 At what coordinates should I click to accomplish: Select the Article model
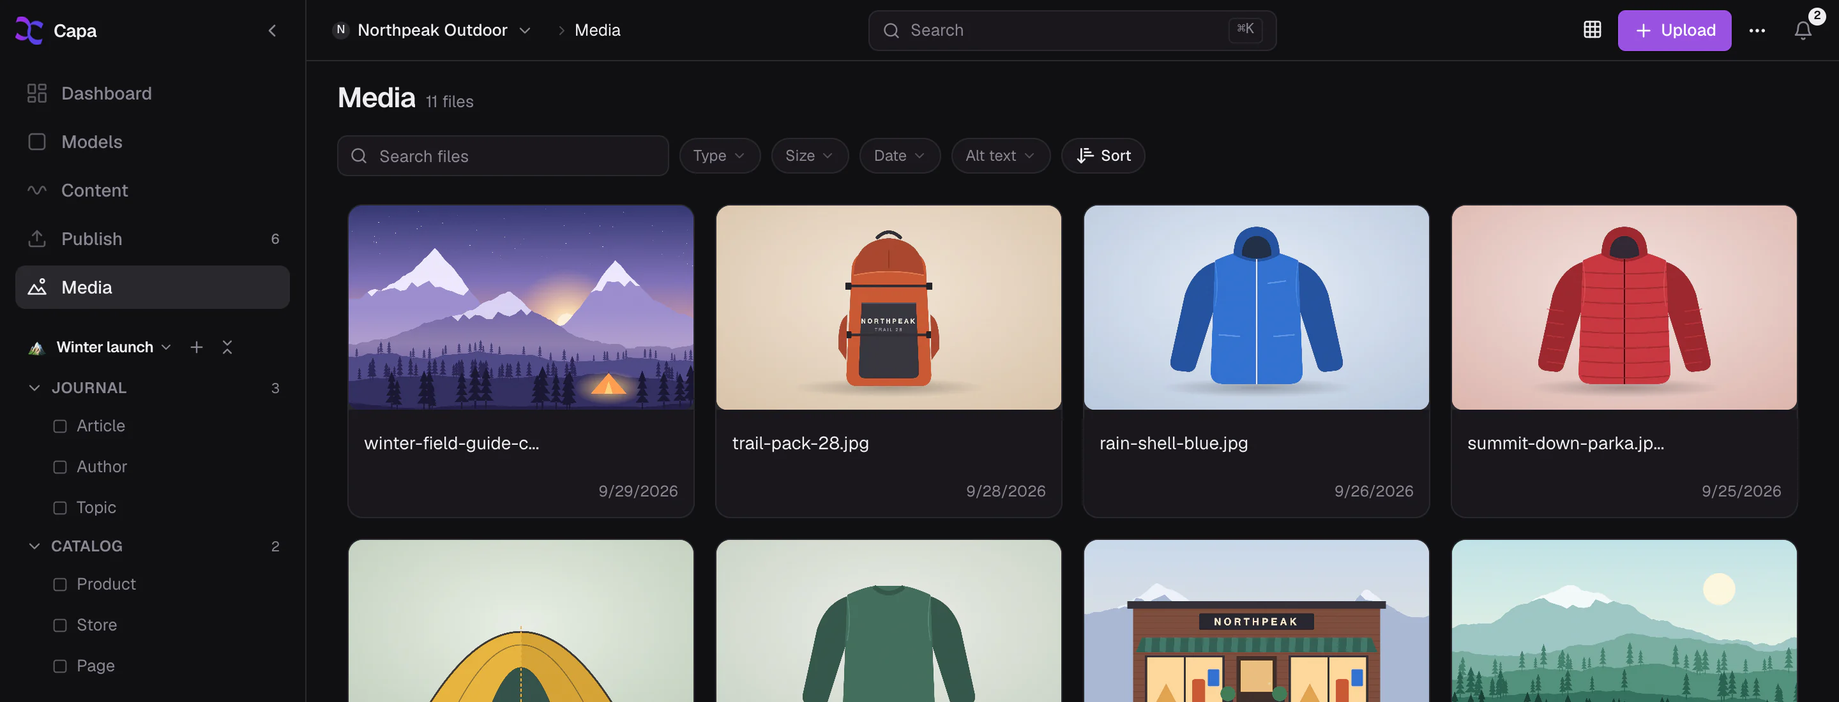click(x=101, y=426)
